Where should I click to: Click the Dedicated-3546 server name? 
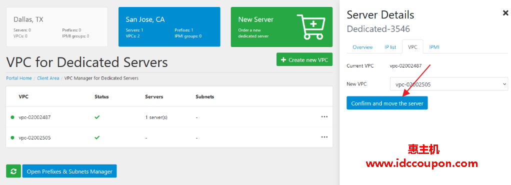pyautogui.click(x=378, y=29)
